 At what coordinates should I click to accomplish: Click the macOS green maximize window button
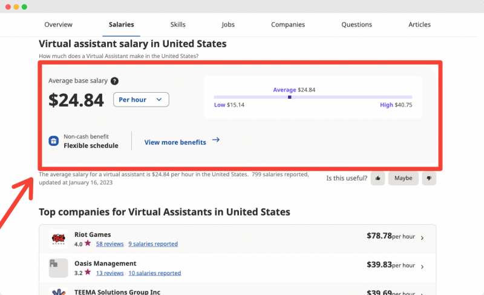(24, 7)
